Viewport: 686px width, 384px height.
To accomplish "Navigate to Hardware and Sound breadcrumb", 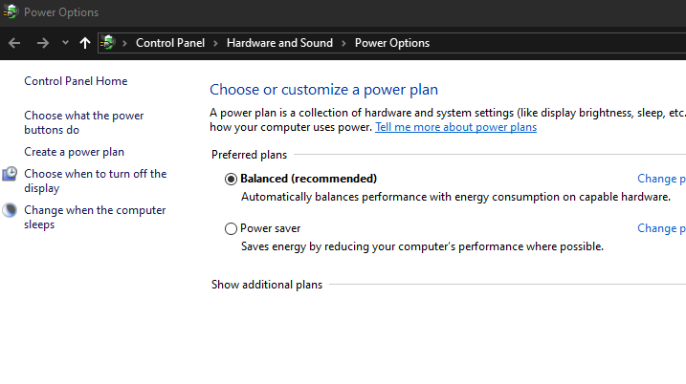I will click(x=279, y=43).
